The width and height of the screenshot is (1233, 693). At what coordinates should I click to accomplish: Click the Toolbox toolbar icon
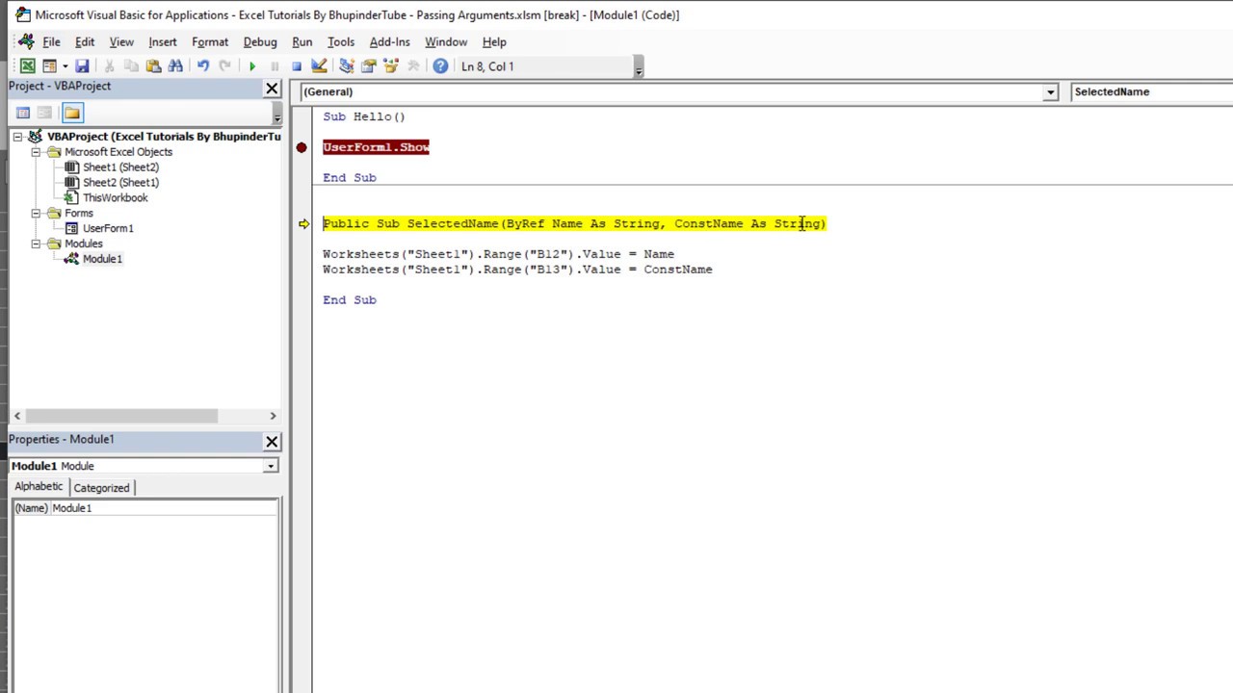click(x=413, y=66)
